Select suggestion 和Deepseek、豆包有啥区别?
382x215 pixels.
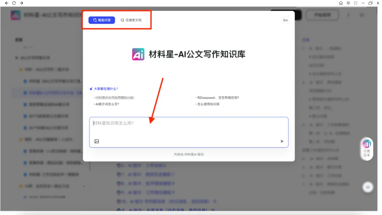[x=217, y=98]
